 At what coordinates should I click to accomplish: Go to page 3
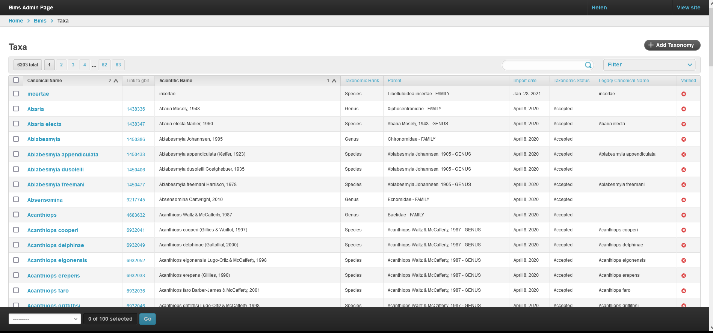[73, 65]
